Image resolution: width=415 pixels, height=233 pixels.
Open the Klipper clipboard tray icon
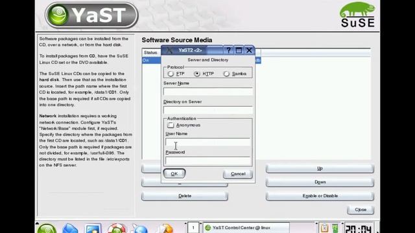[324, 228]
